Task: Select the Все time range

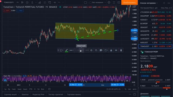Action: (x=43, y=89)
